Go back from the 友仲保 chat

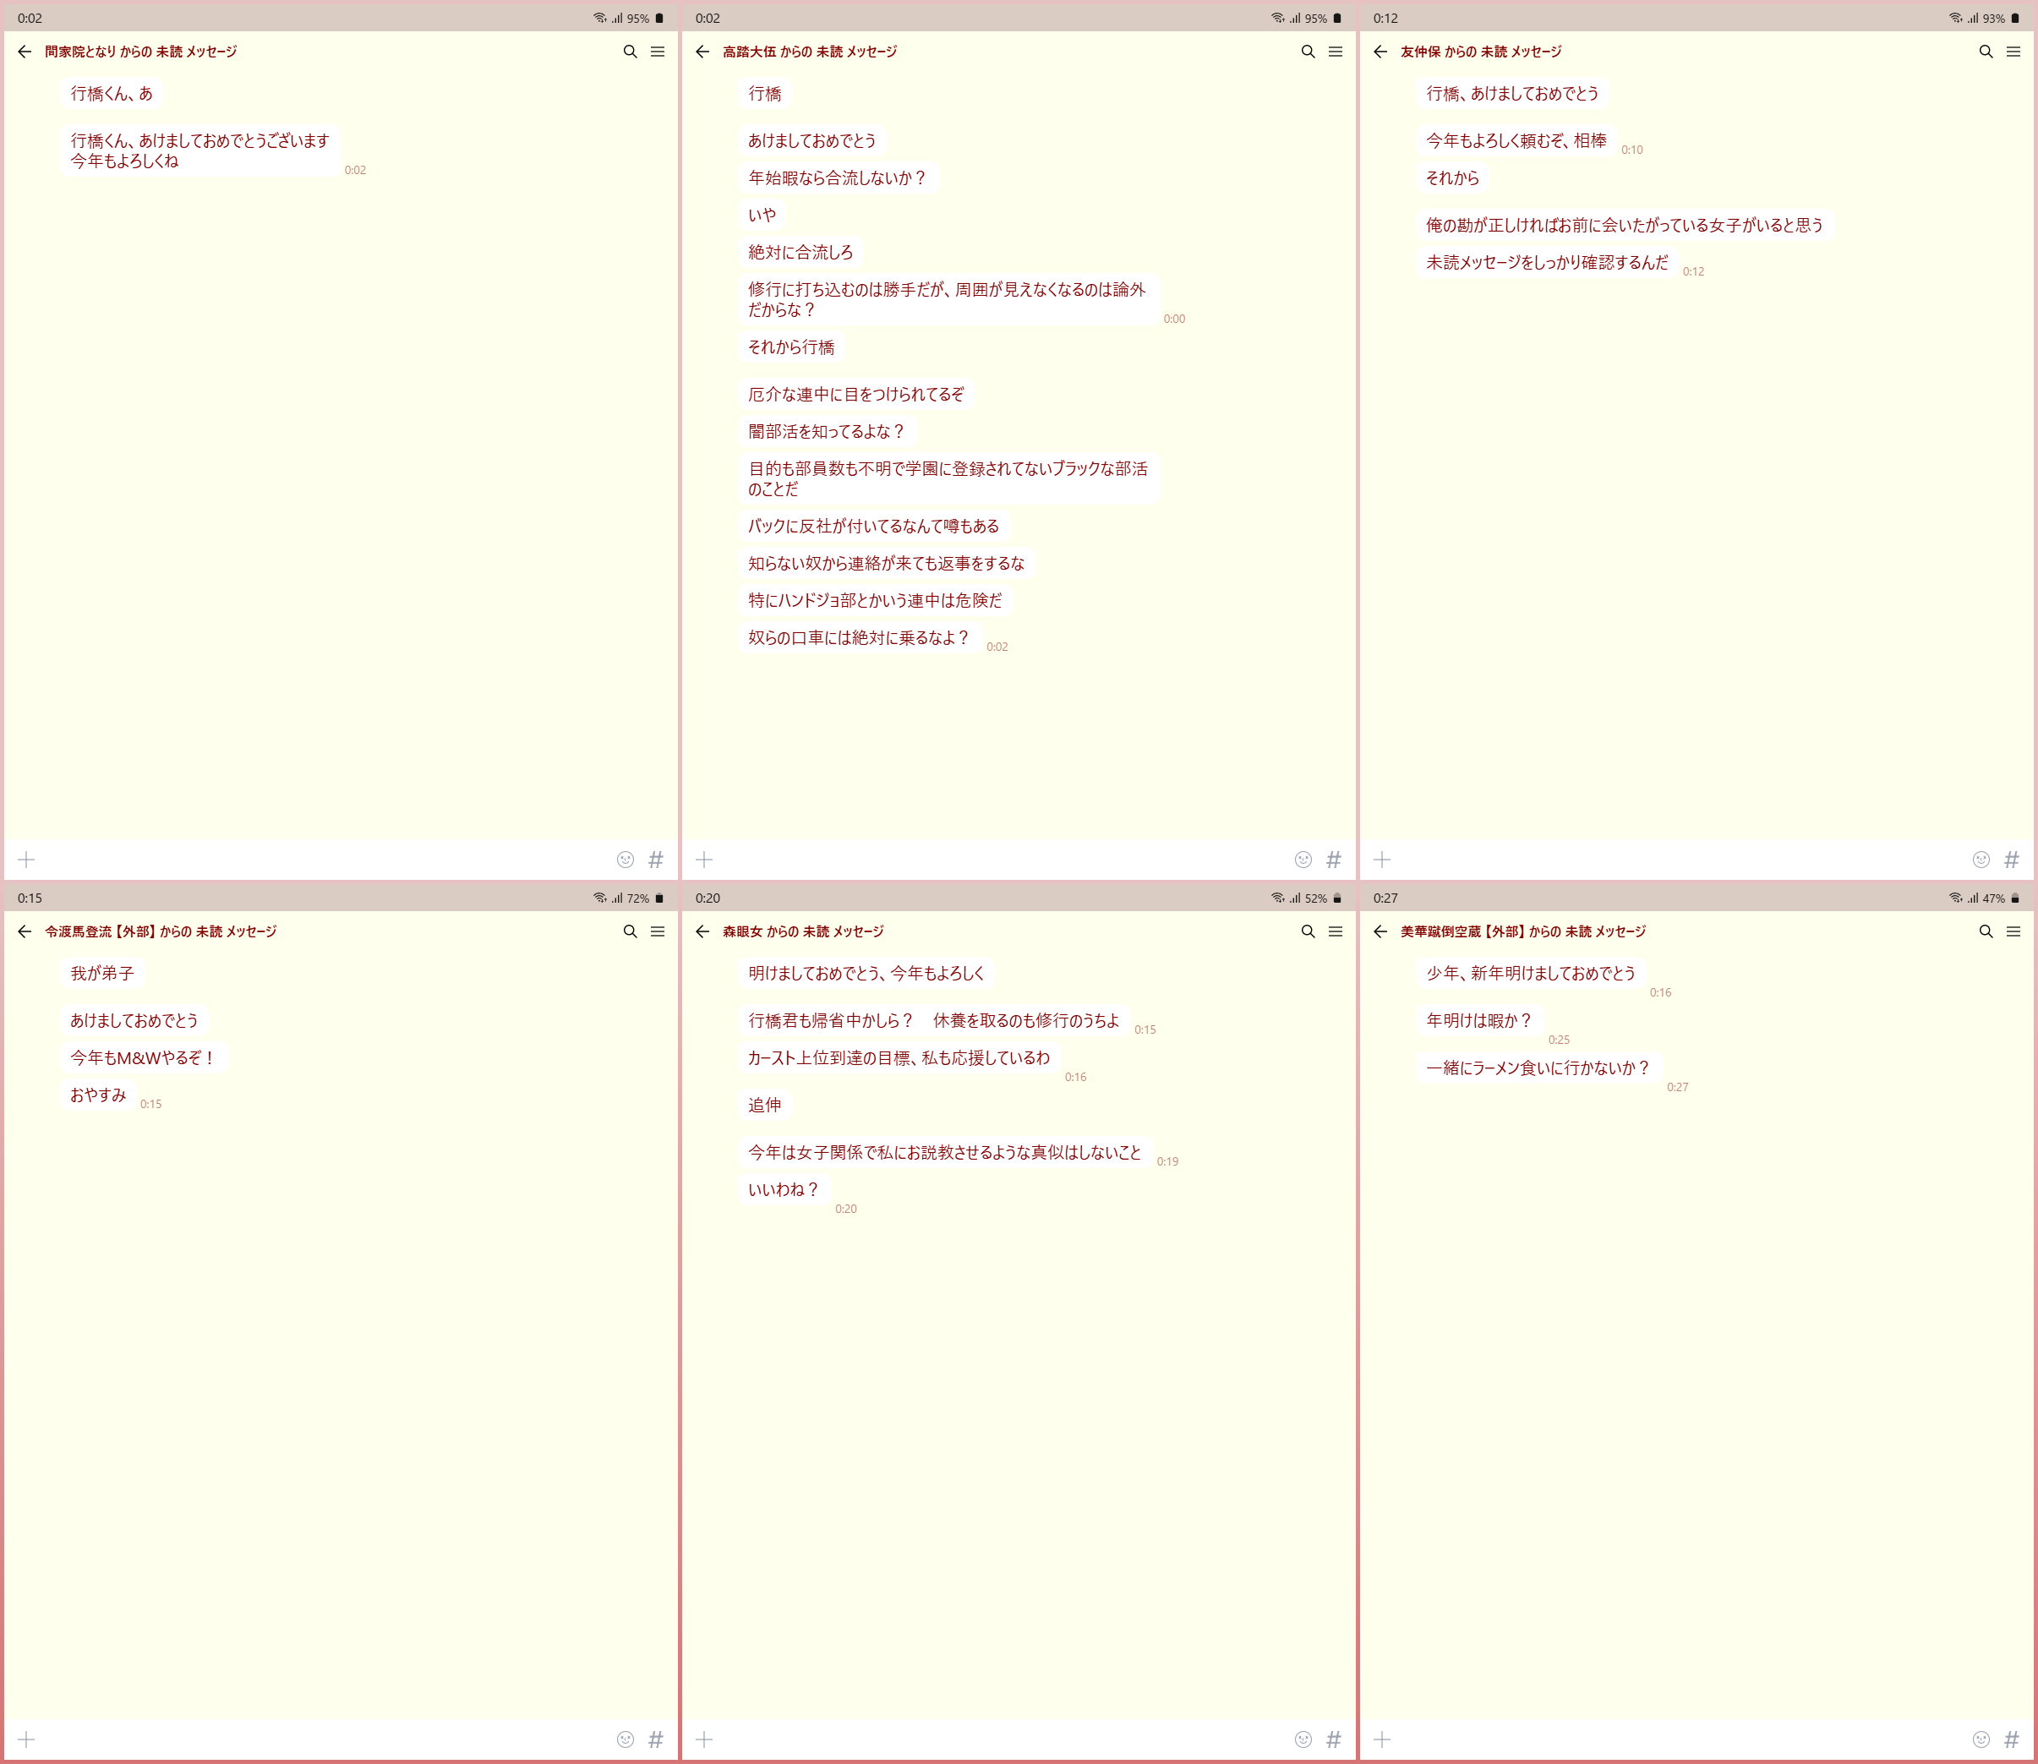tap(1380, 52)
